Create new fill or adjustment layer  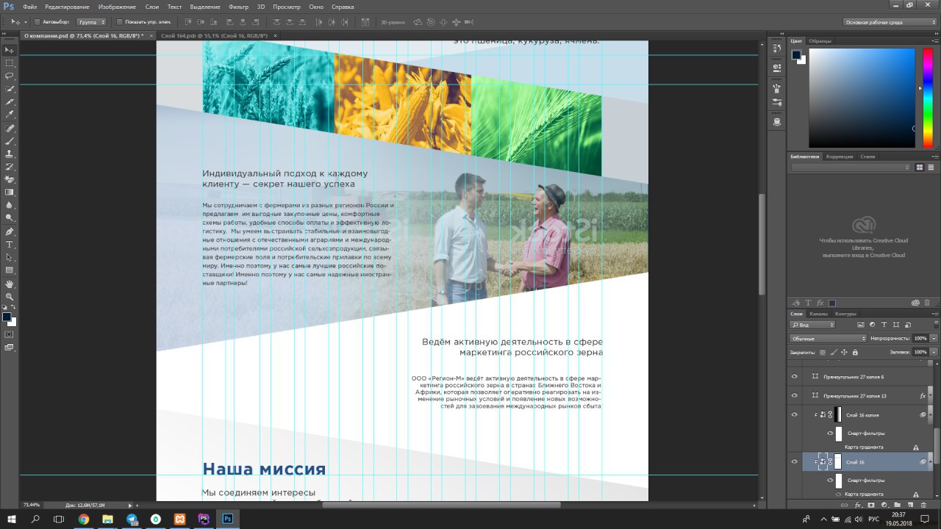click(x=884, y=505)
